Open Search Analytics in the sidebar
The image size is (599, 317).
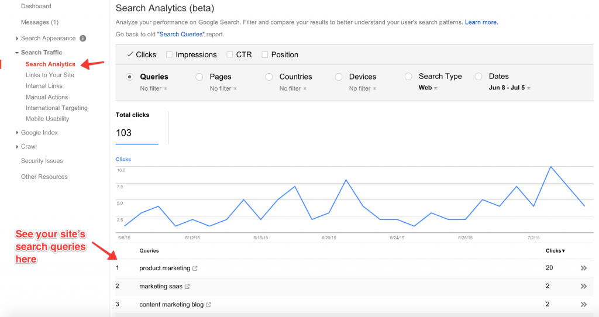(50, 64)
